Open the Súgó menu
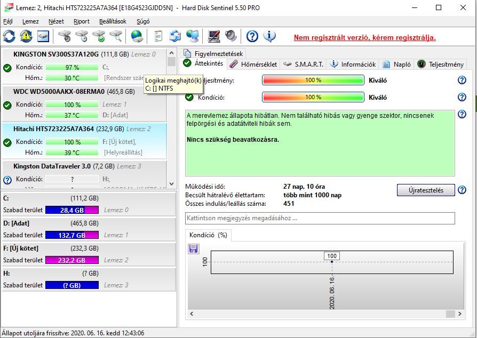Viewport: 477px width, 338px height. [143, 21]
